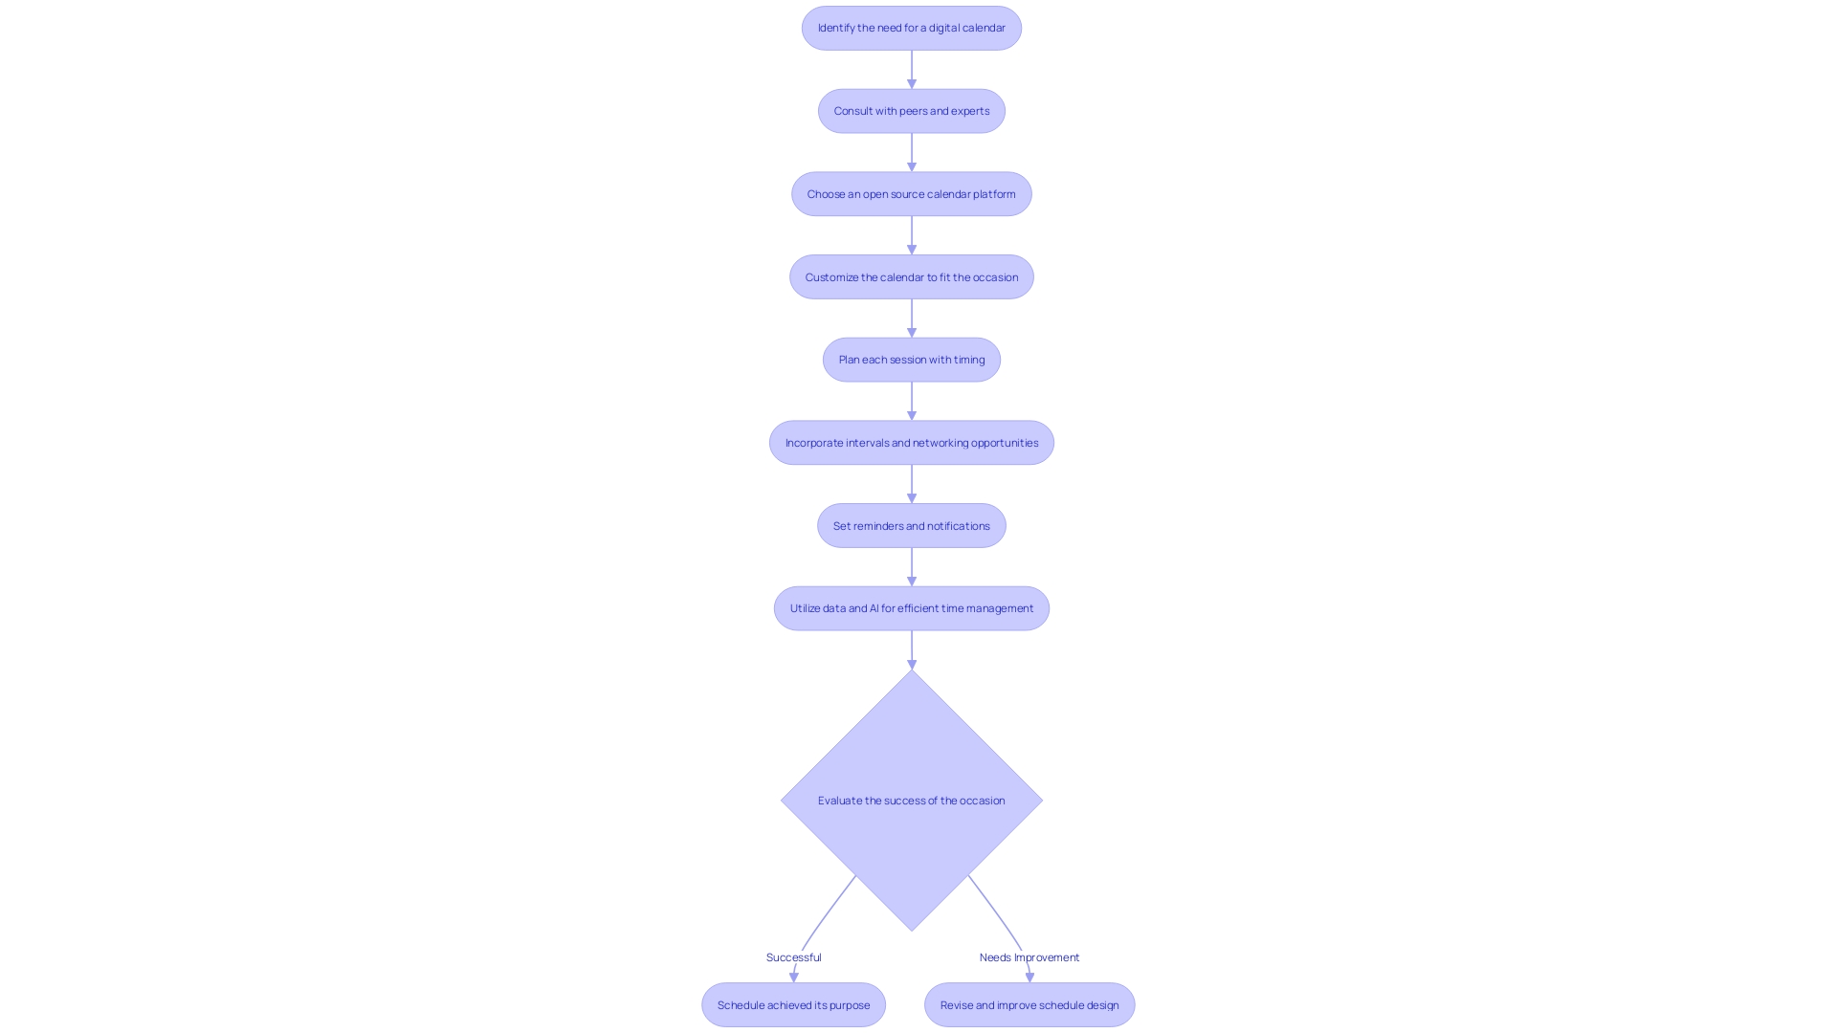Select the 'Evaluate the success of the occasion' decision node
1837x1033 pixels.
click(x=911, y=800)
